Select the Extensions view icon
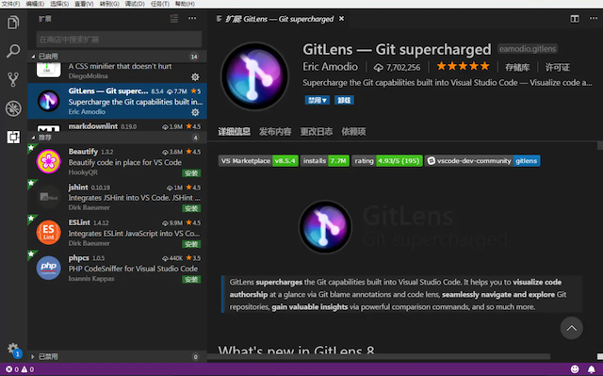 (x=13, y=137)
